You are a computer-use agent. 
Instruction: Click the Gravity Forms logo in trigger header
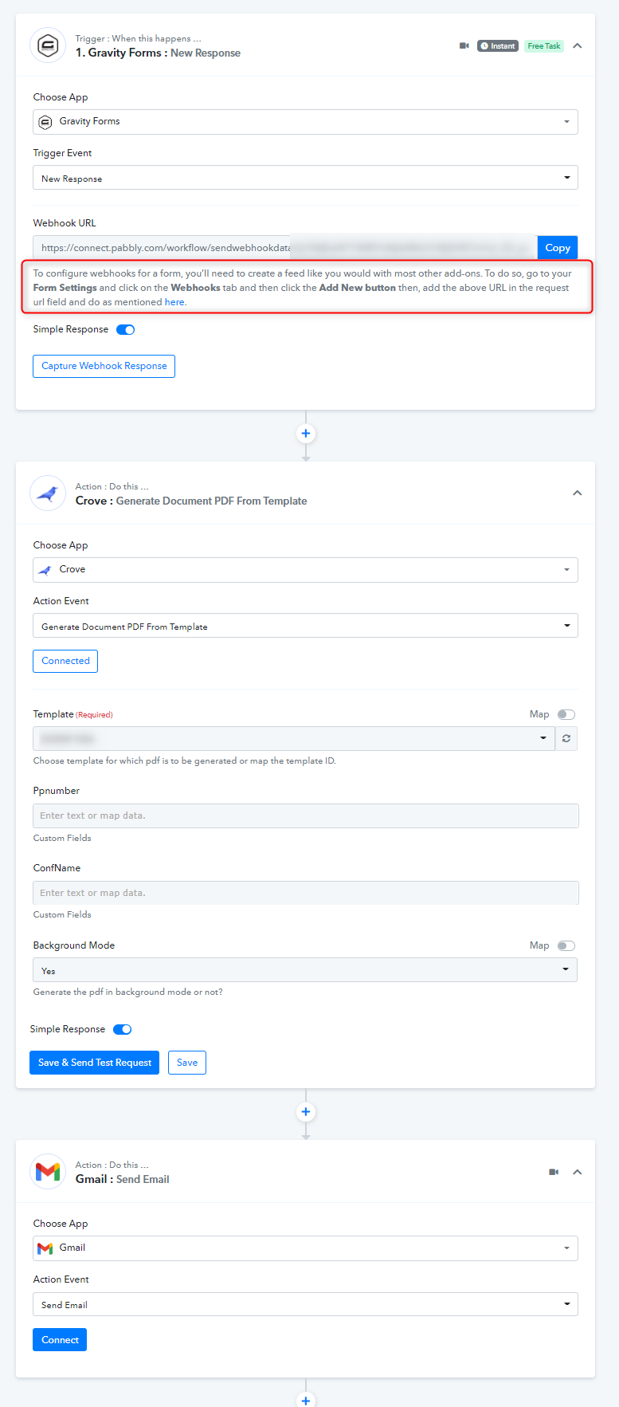pyautogui.click(x=48, y=45)
